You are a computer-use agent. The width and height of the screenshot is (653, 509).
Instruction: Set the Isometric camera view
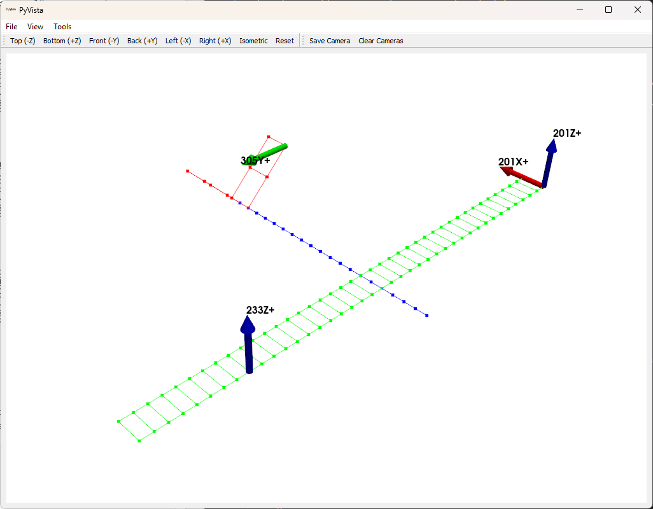[253, 41]
